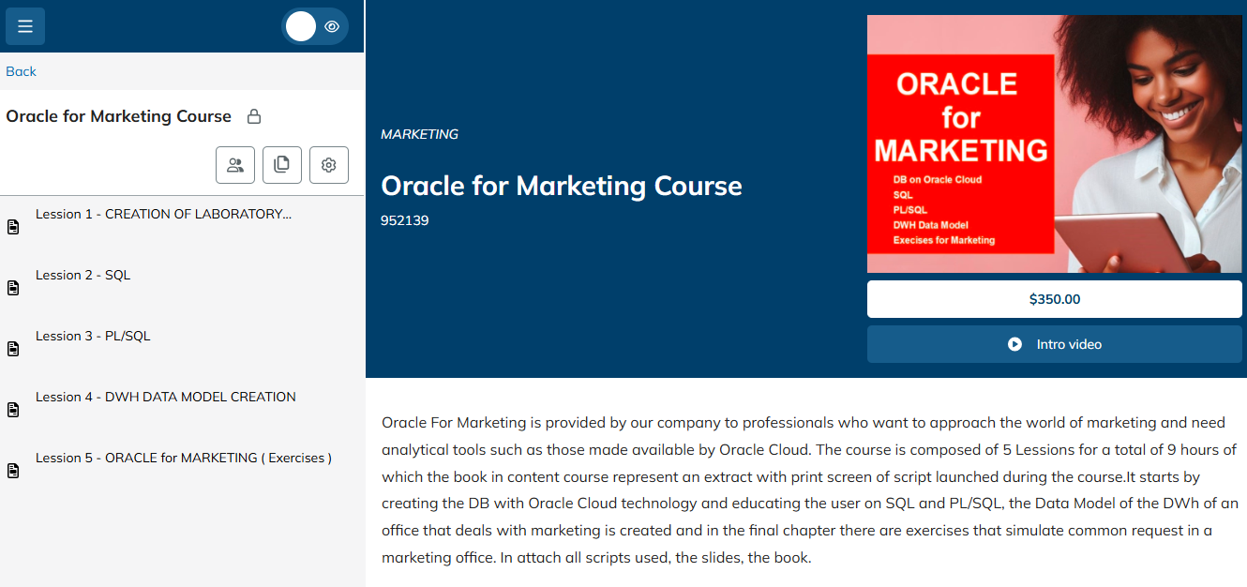
Task: Open the course settings gear
Action: (x=329, y=165)
